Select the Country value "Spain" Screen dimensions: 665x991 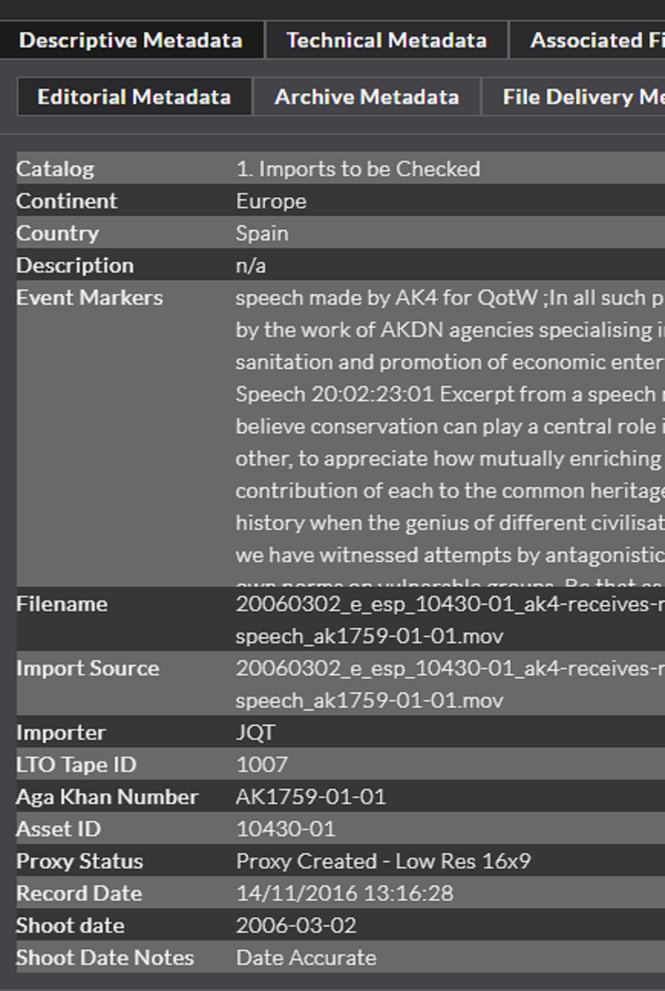(x=262, y=234)
